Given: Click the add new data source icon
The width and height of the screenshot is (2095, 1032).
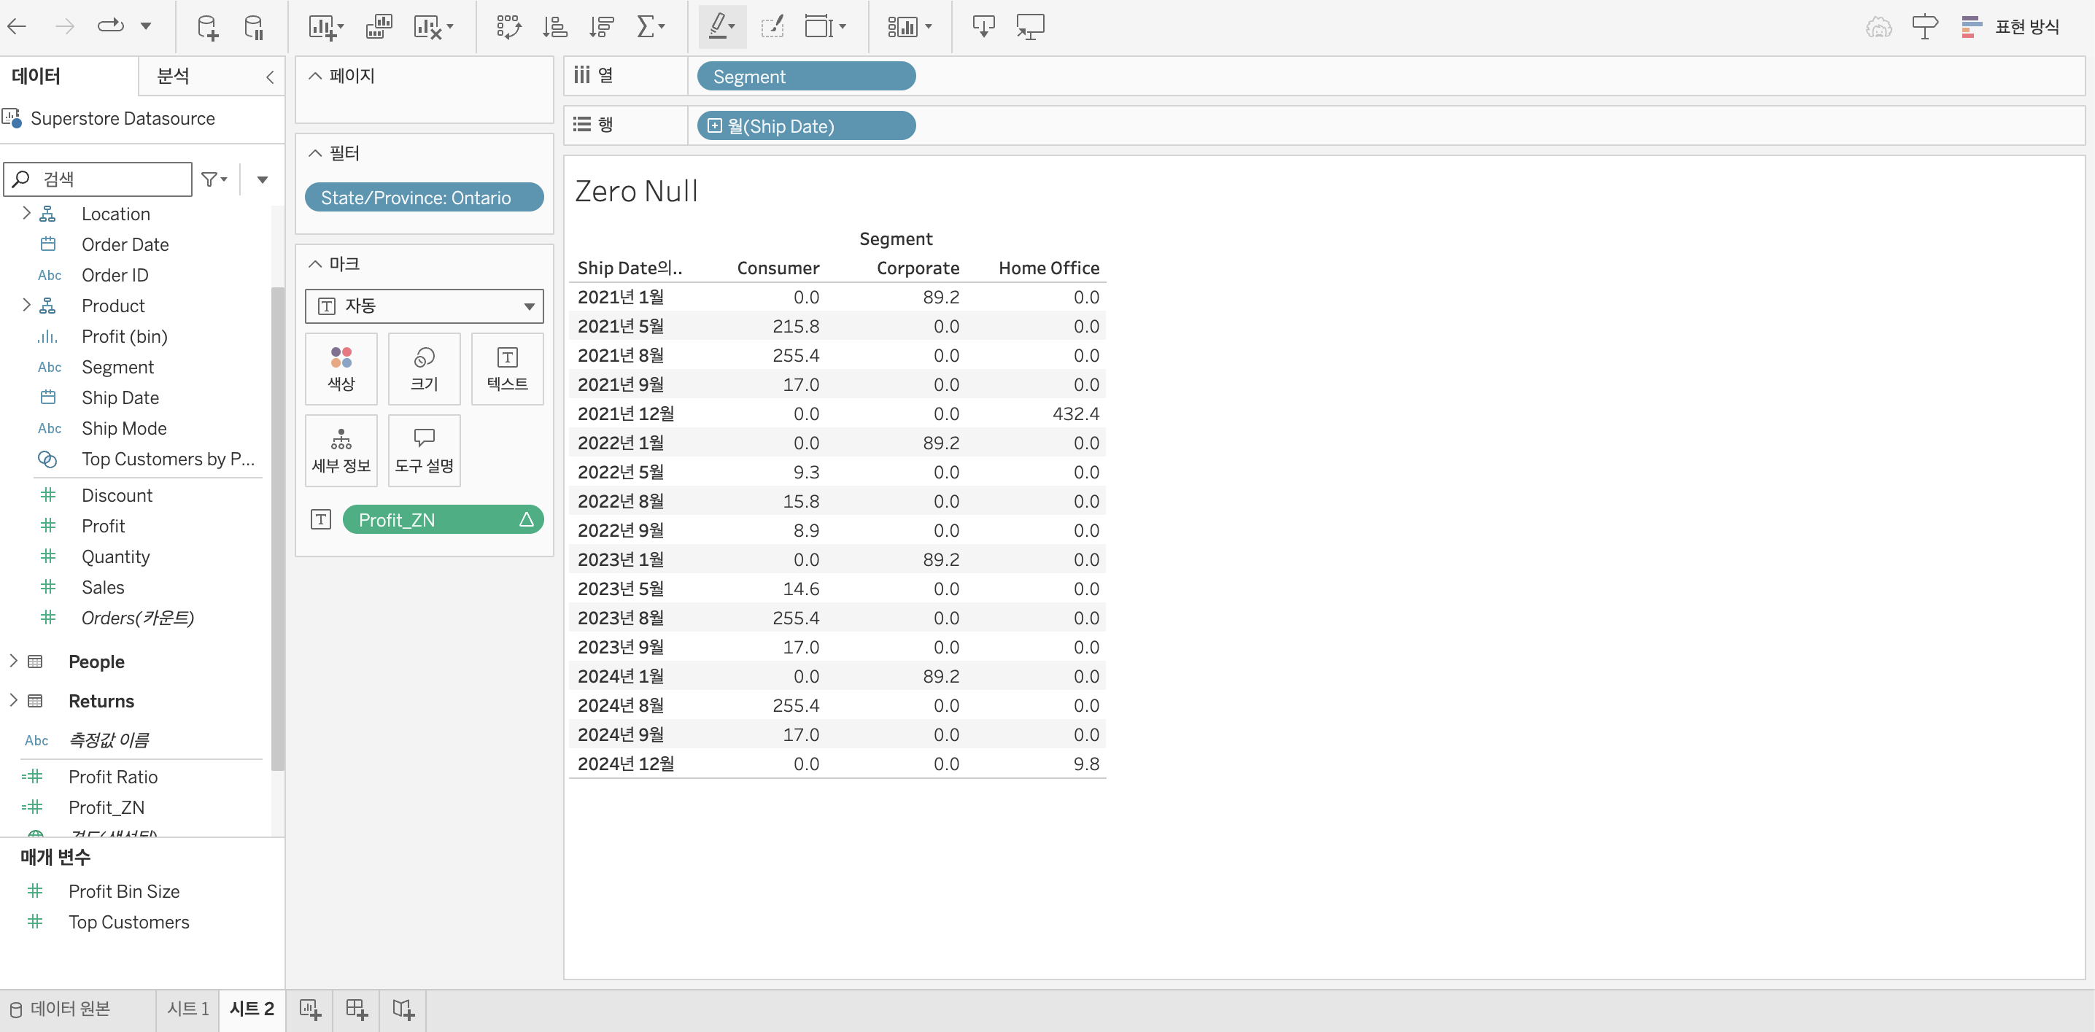Looking at the screenshot, I should coord(207,27).
